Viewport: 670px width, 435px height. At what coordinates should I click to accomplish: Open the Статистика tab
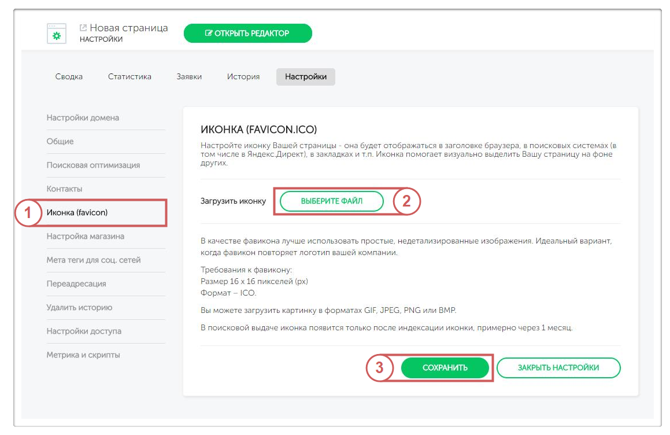pos(129,76)
